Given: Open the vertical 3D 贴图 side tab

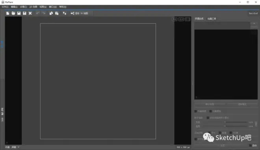Looking at the screenshot, I should pyautogui.click(x=2, y=115).
